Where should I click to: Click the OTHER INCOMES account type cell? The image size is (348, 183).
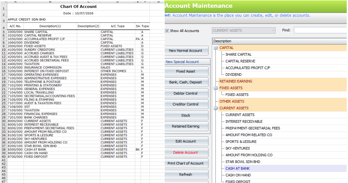point(117,71)
